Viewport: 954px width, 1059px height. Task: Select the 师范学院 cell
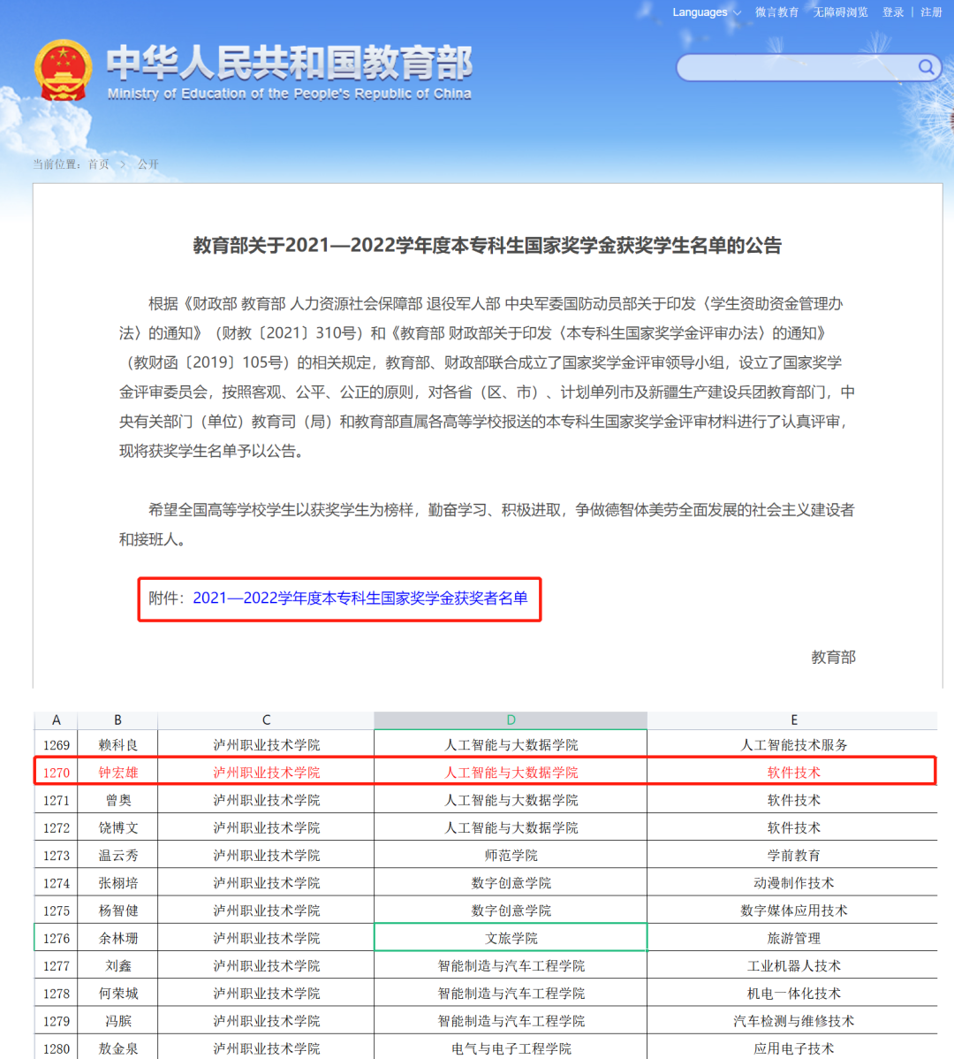(x=511, y=855)
